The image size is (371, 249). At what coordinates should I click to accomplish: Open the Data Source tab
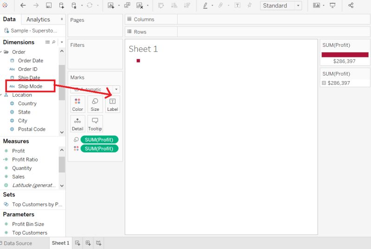[16, 243]
